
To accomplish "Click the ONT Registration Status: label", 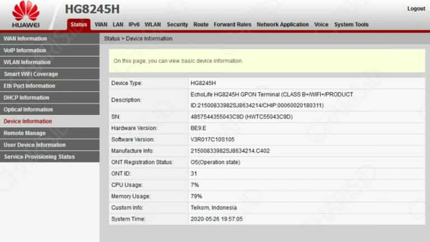I will pos(142,162).
